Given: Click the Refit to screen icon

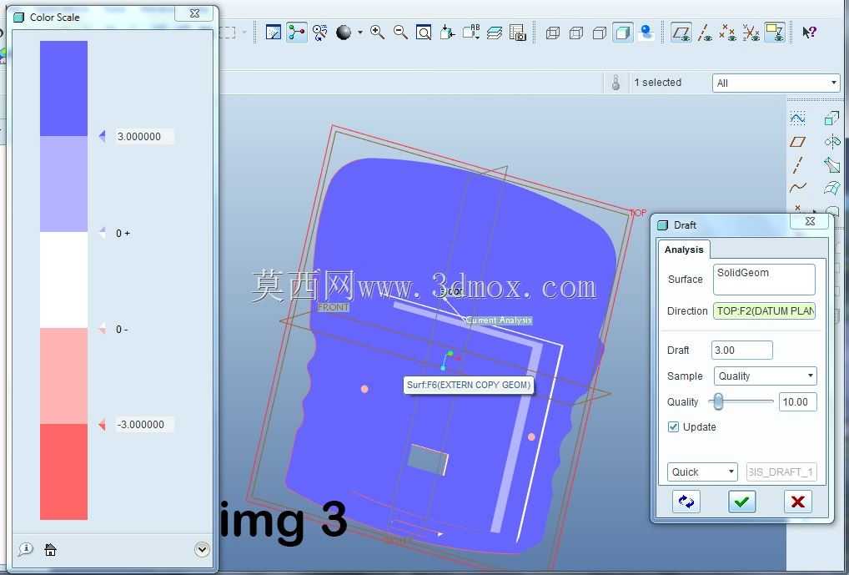Looking at the screenshot, I should point(424,33).
